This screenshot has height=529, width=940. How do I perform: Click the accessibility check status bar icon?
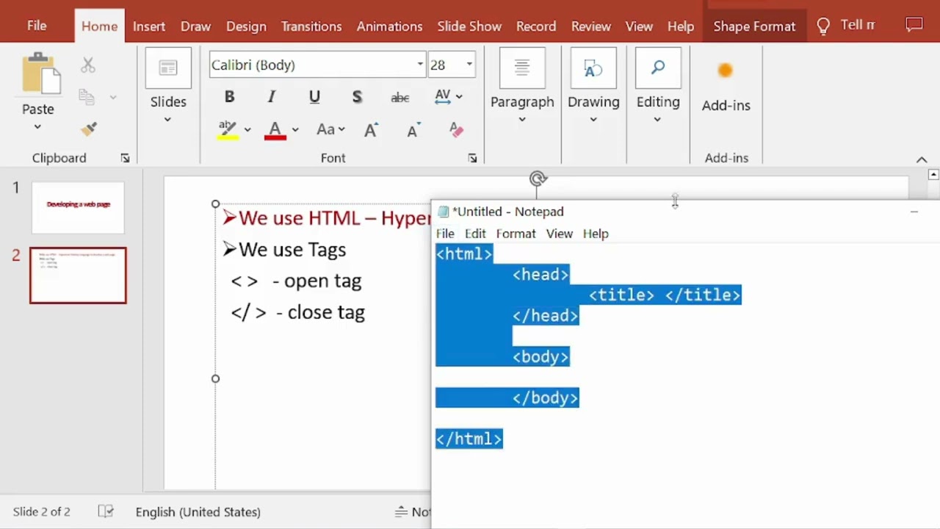[x=106, y=511]
